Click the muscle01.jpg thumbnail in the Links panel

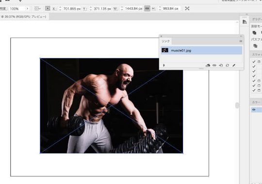(x=165, y=50)
